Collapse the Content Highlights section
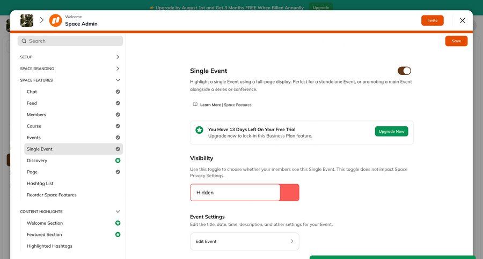This screenshot has height=259, width=483. pyautogui.click(x=118, y=211)
